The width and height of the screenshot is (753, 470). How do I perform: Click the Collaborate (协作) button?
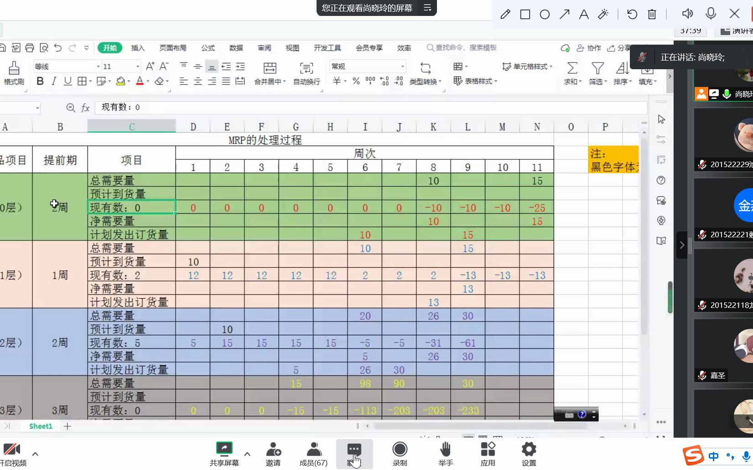tap(589, 48)
